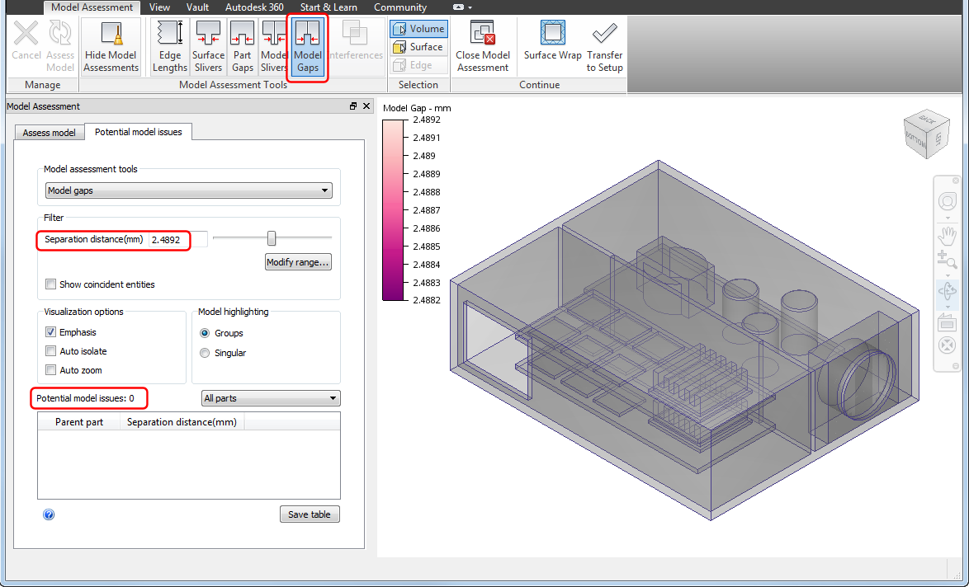Open Model Assessment help icon
The width and height of the screenshot is (969, 587).
click(x=49, y=514)
